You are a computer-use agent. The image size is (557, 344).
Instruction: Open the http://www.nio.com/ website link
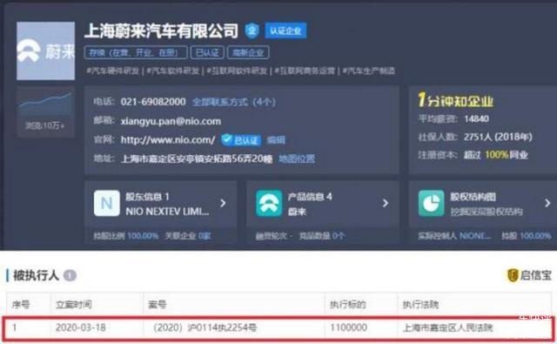(x=168, y=140)
